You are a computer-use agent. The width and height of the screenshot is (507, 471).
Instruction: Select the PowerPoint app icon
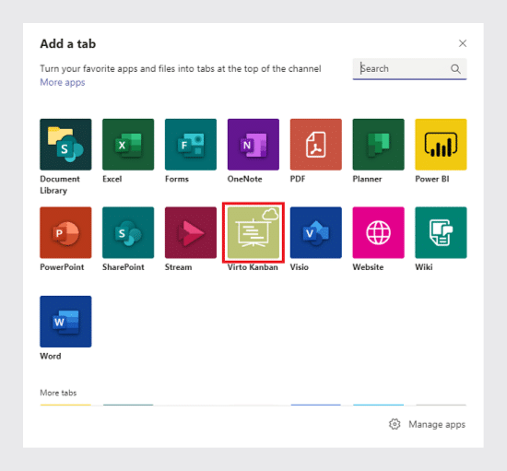pos(65,233)
